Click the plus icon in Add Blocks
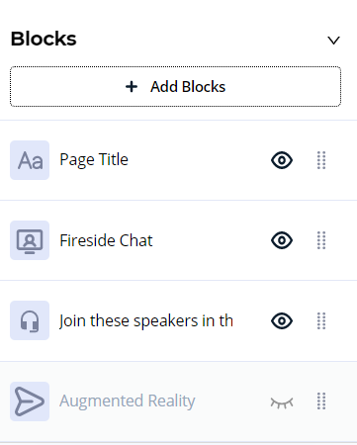This screenshot has height=445, width=357. 132,87
